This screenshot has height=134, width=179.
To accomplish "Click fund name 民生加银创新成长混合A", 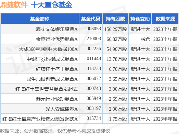I will (x=52, y=79).
